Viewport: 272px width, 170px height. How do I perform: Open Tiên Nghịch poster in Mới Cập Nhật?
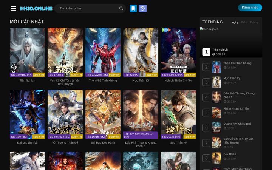coord(28,52)
